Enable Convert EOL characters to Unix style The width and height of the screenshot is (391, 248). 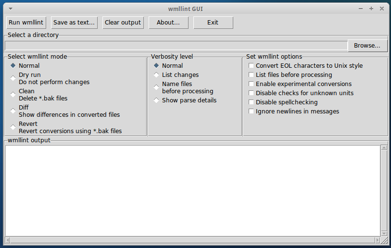tap(251, 65)
